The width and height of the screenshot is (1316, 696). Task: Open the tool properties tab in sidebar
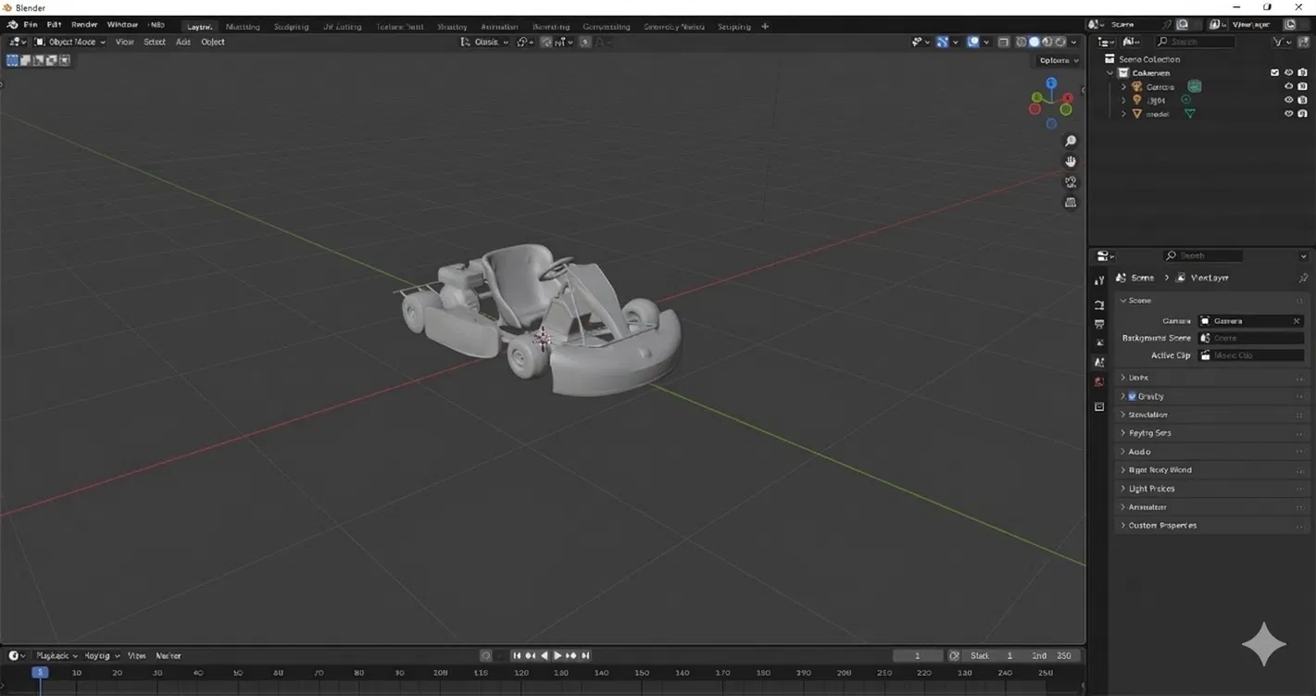click(x=1099, y=280)
